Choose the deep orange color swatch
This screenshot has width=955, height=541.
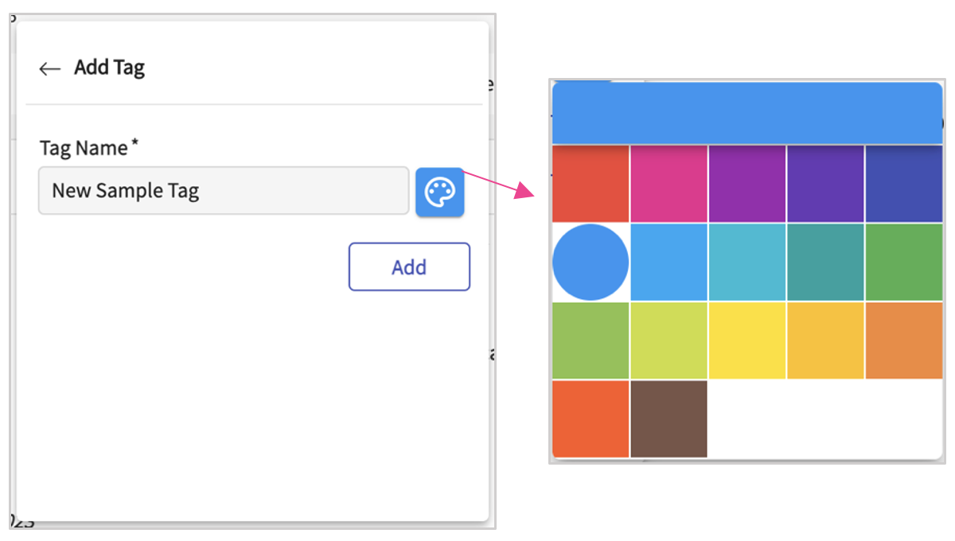591,418
